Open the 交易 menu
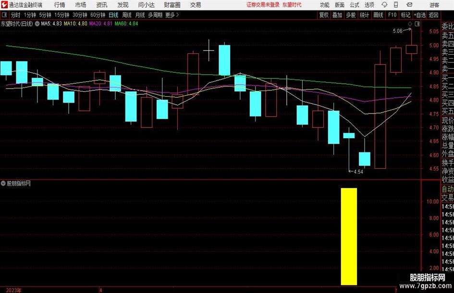 point(196,5)
